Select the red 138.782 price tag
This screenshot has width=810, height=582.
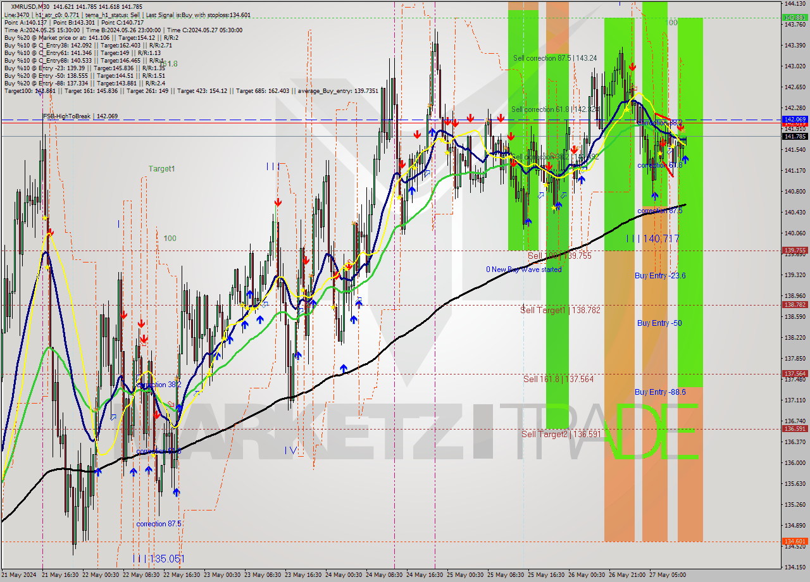pos(795,305)
